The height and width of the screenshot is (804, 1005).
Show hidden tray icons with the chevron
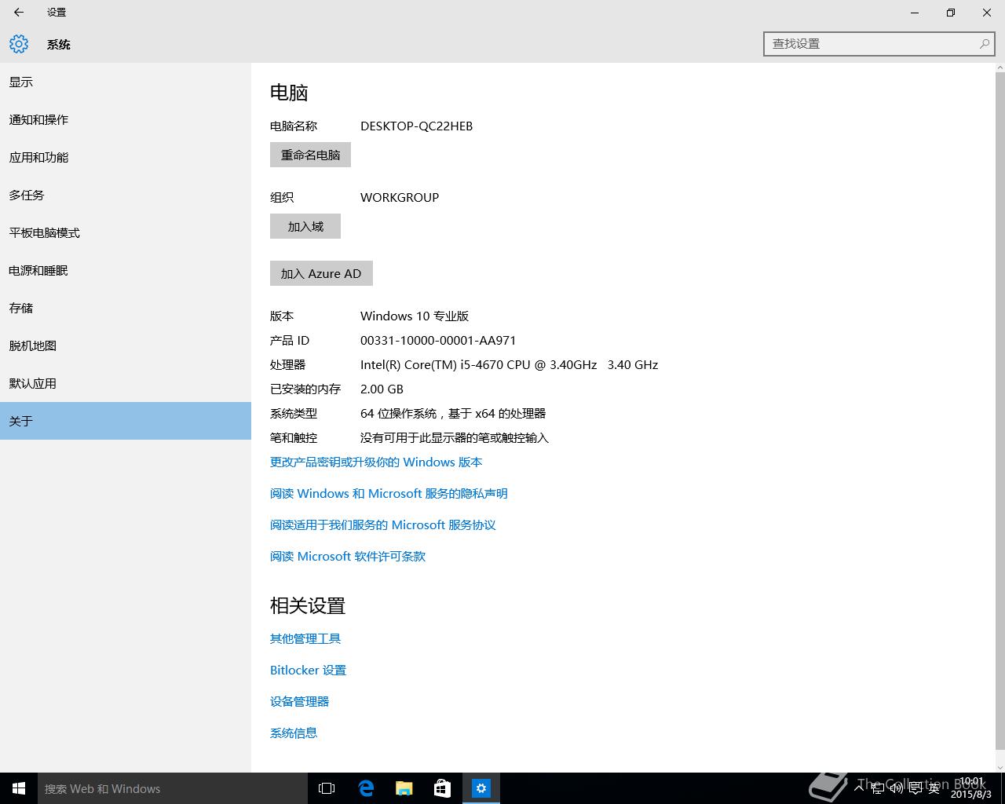point(860,788)
